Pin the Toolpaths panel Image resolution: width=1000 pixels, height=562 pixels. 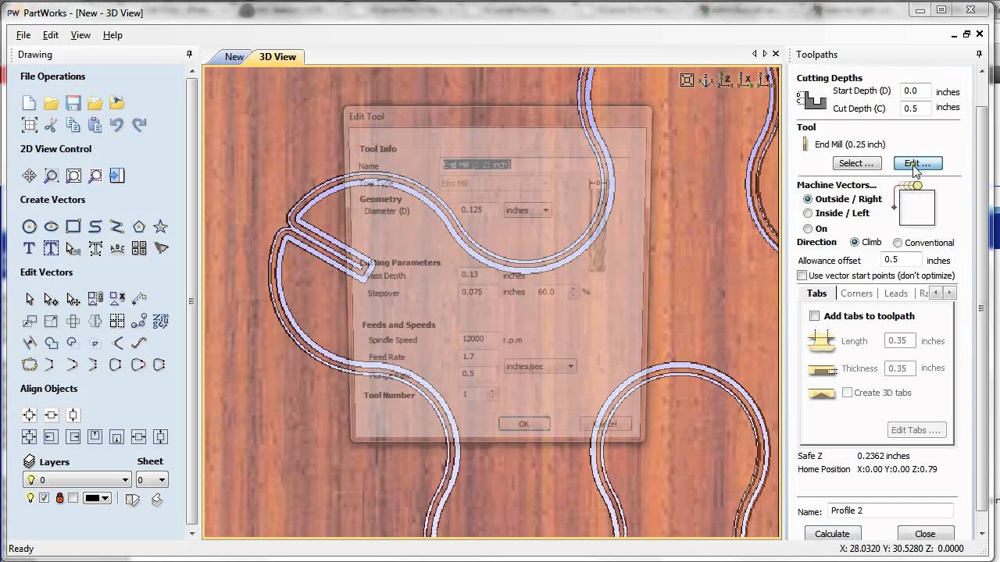click(979, 54)
